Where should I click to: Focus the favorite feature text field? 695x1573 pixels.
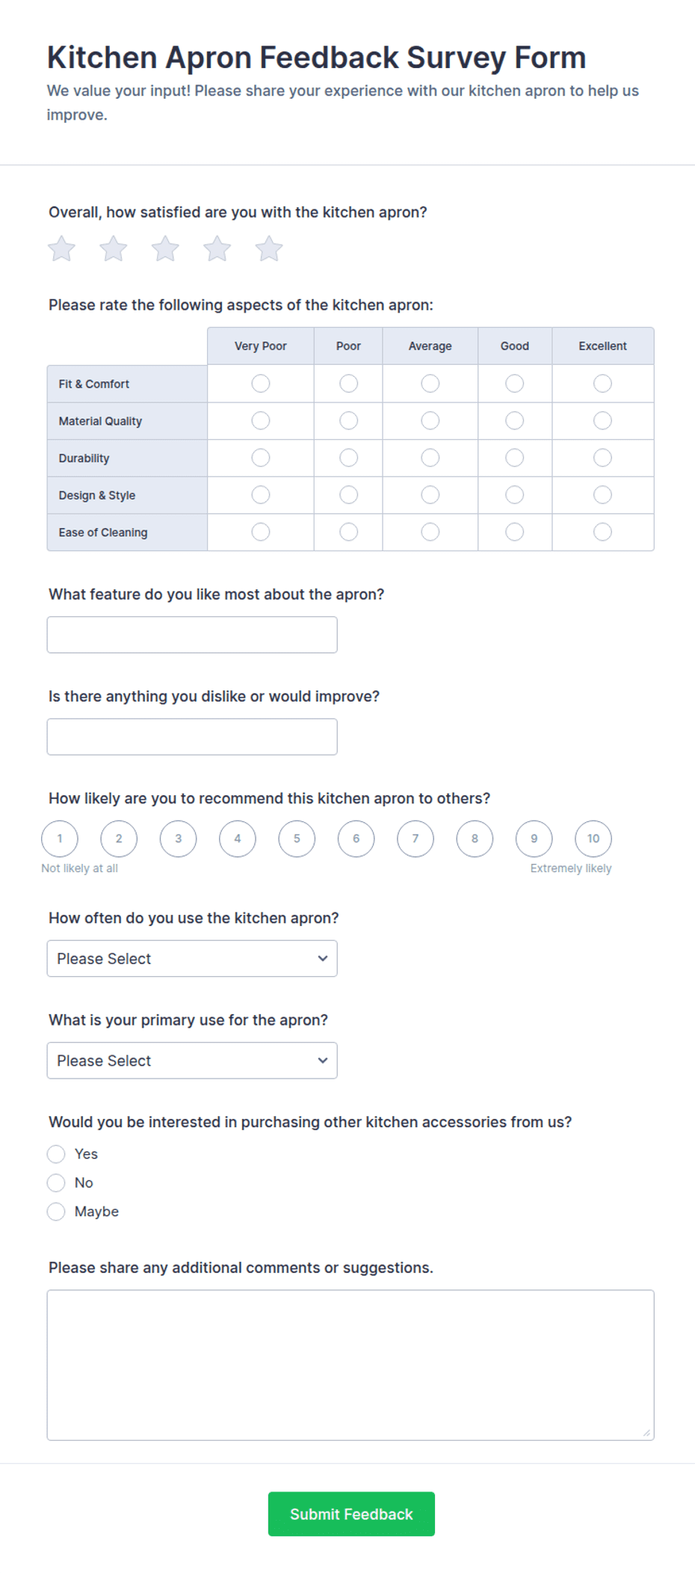192,635
